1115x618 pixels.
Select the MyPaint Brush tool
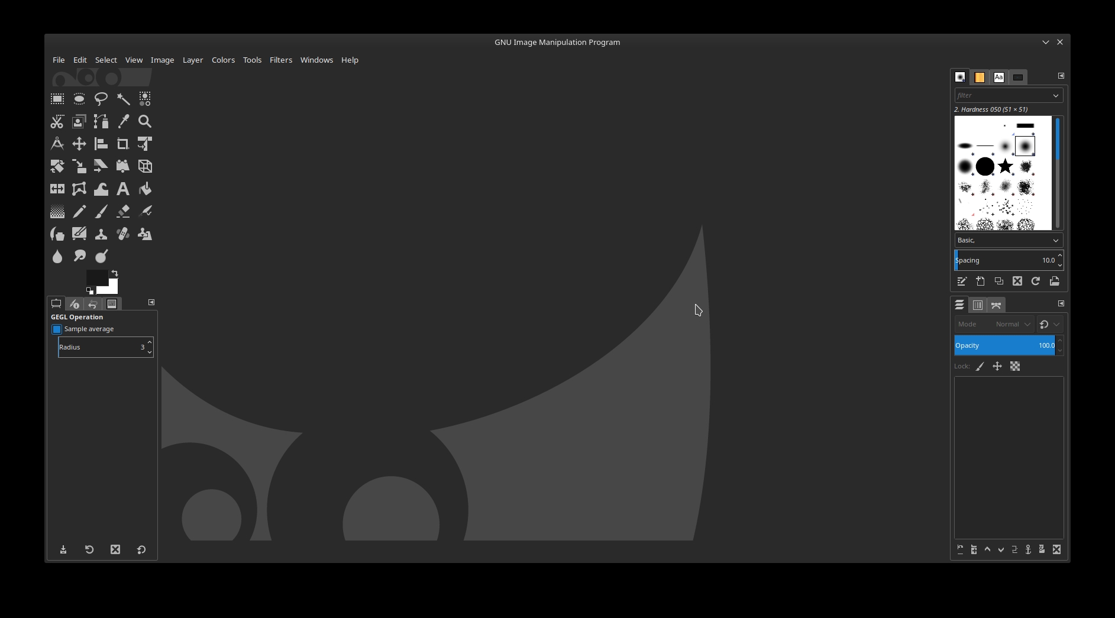[79, 234]
